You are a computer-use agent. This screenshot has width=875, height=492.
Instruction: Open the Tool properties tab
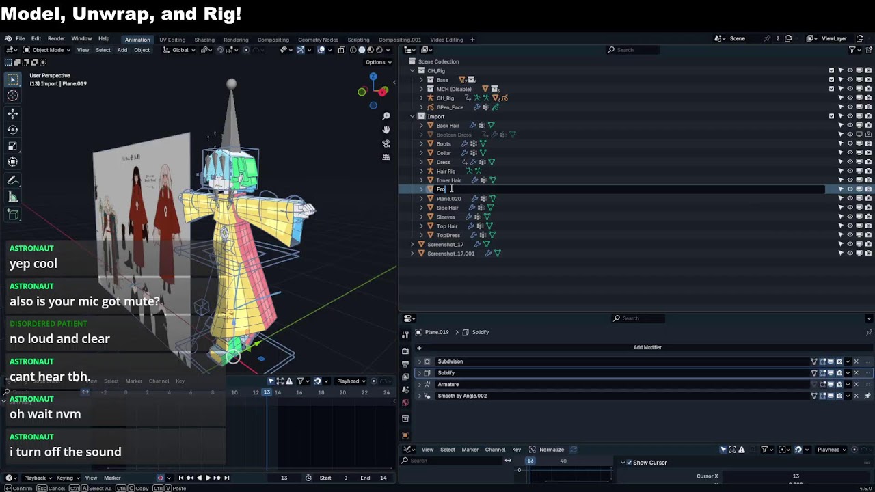coord(405,335)
